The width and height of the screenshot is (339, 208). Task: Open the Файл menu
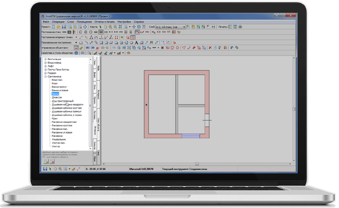pyautogui.click(x=46, y=22)
